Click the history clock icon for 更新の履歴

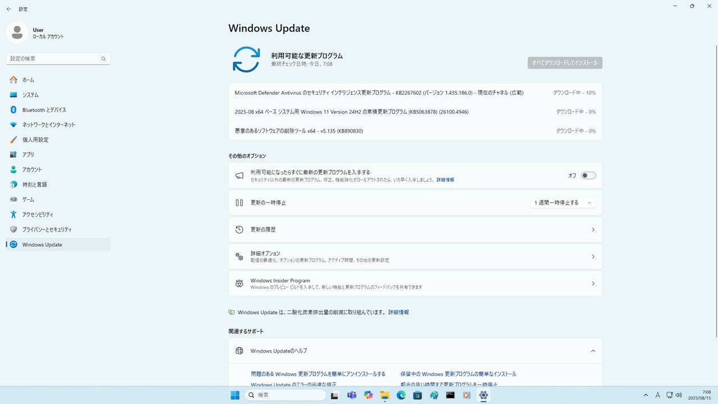[240, 229]
